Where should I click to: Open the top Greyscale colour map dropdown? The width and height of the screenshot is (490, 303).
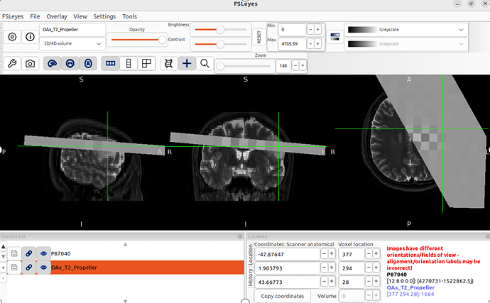[x=405, y=30]
